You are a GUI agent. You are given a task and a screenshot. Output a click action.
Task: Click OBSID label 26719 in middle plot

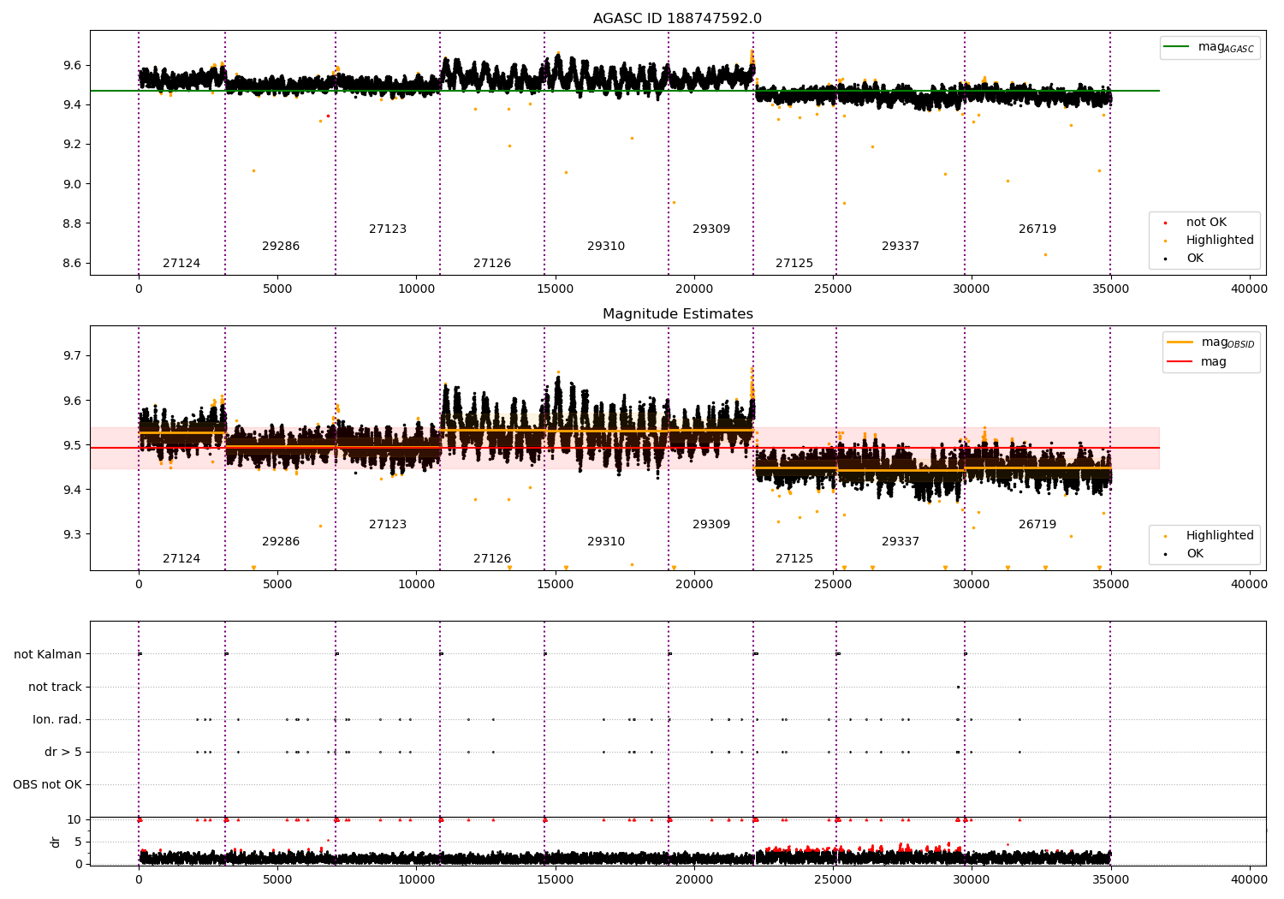coord(1037,525)
